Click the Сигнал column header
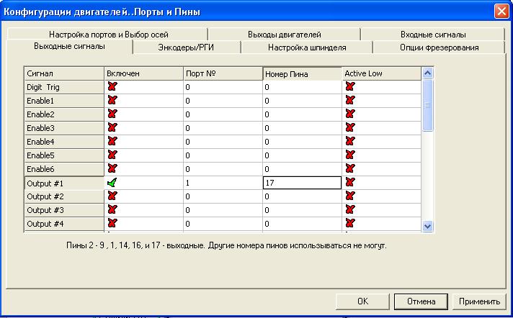The height and width of the screenshot is (318, 513). pos(64,73)
